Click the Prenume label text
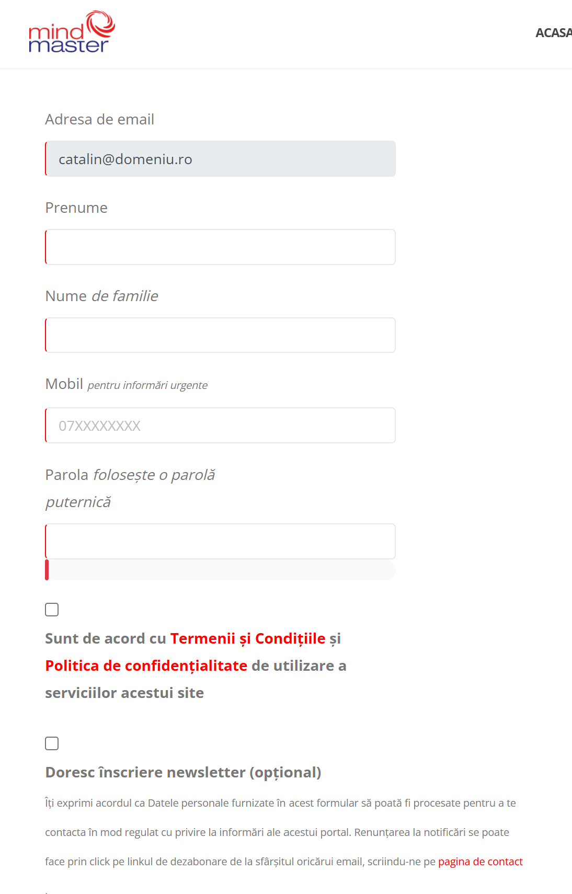The image size is (572, 894). click(x=76, y=208)
